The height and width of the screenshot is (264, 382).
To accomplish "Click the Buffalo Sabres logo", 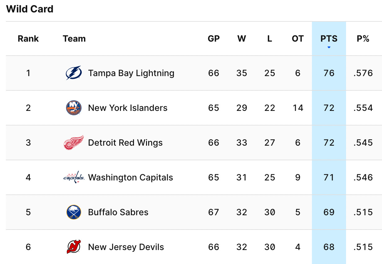I will pyautogui.click(x=74, y=212).
